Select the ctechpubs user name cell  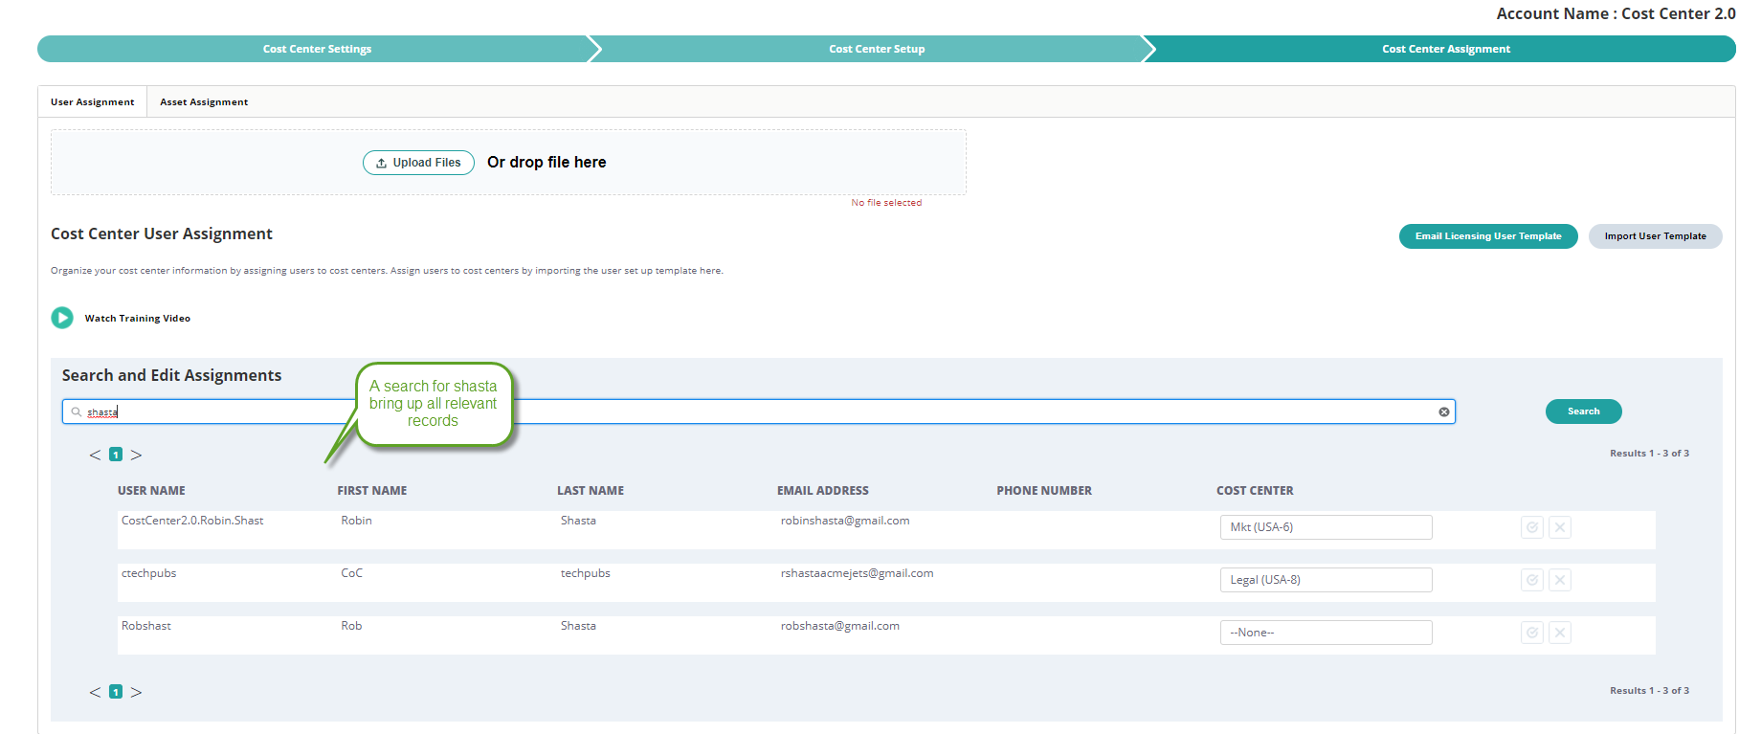[148, 573]
